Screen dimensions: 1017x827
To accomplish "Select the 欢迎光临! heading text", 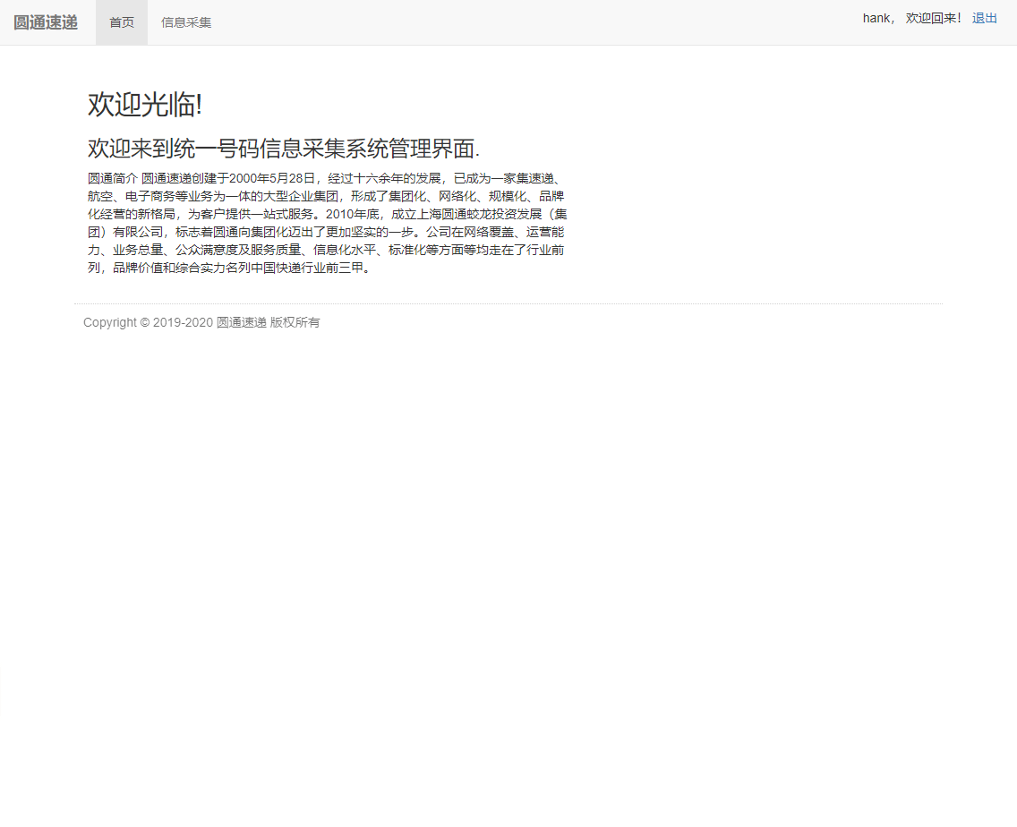I will click(145, 105).
